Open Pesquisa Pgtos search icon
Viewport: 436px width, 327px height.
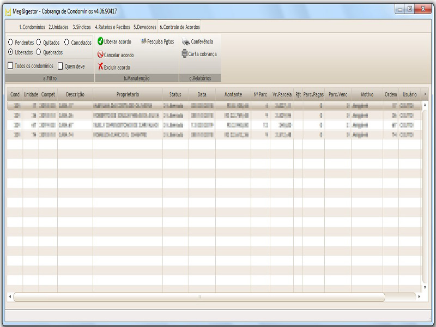point(144,41)
